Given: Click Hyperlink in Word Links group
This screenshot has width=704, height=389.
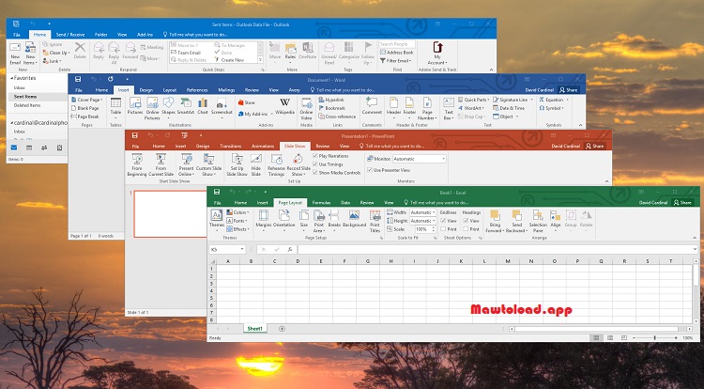Looking at the screenshot, I should [331, 100].
